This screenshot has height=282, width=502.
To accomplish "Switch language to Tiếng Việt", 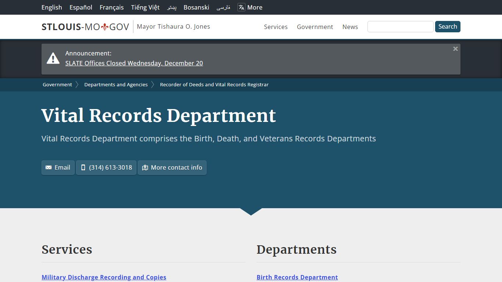I will [145, 7].
